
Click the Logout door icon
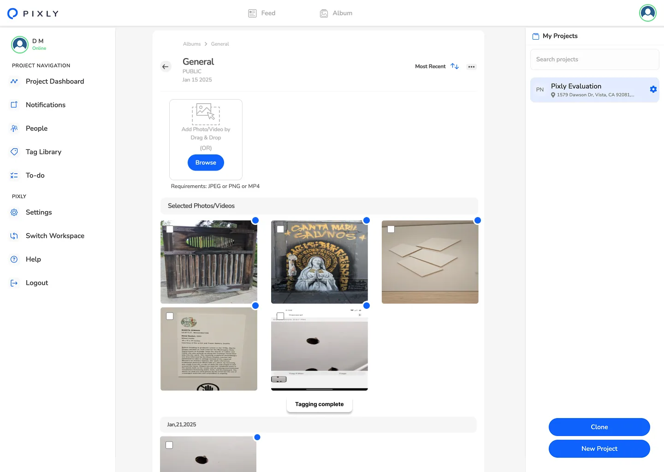(14, 283)
